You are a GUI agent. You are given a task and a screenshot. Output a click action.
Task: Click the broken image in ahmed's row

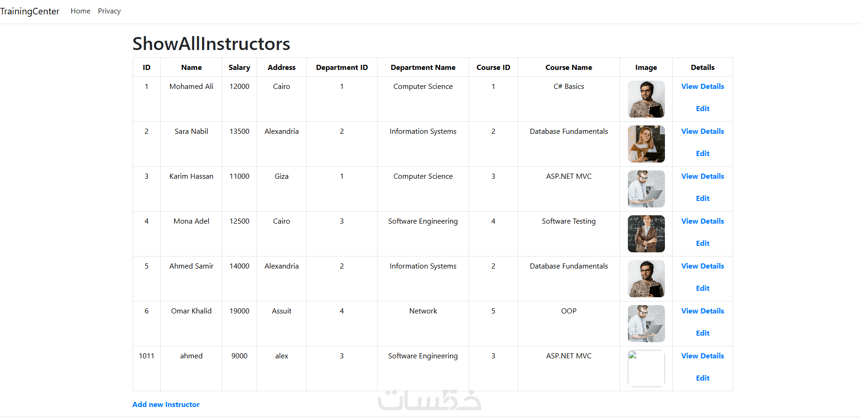(646, 369)
